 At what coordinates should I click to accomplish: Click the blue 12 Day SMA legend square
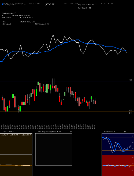[3, 4]
